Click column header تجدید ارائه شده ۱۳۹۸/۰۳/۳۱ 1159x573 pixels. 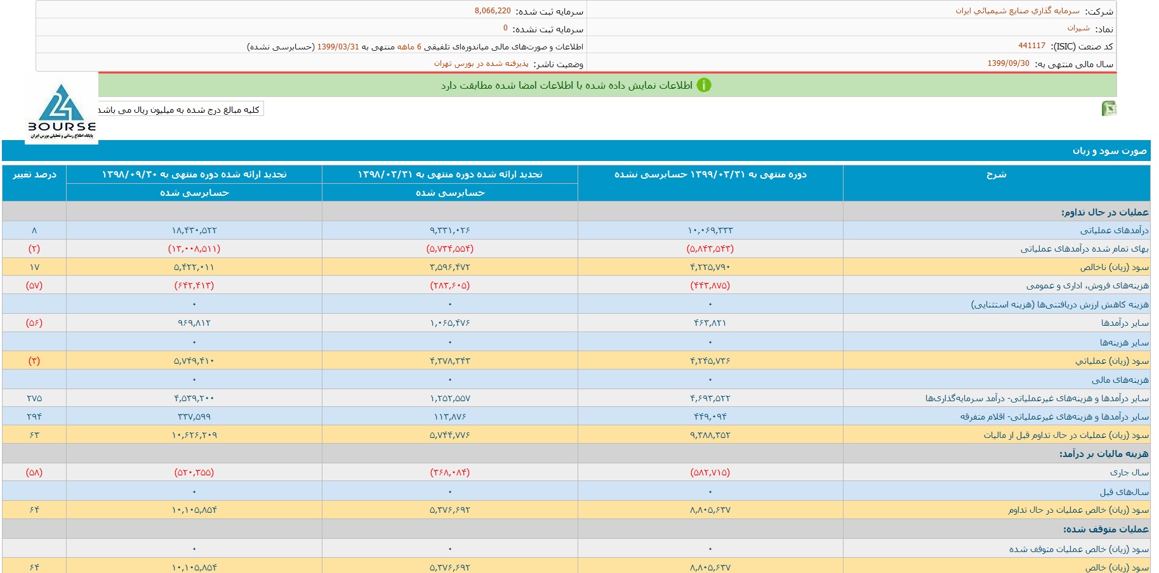[x=450, y=174]
